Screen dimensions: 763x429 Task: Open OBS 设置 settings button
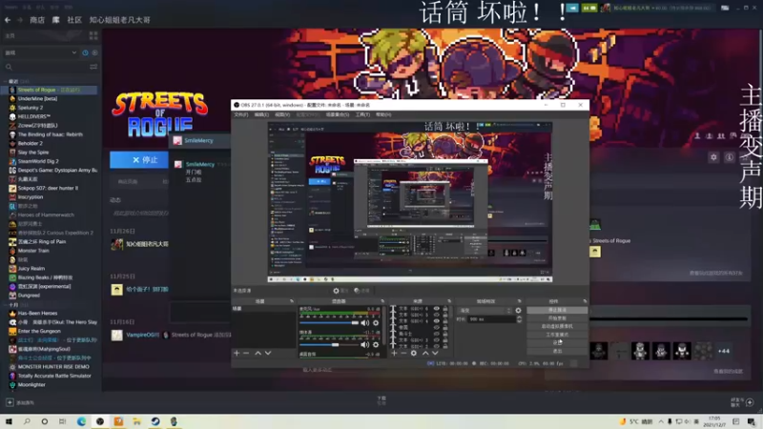[557, 342]
